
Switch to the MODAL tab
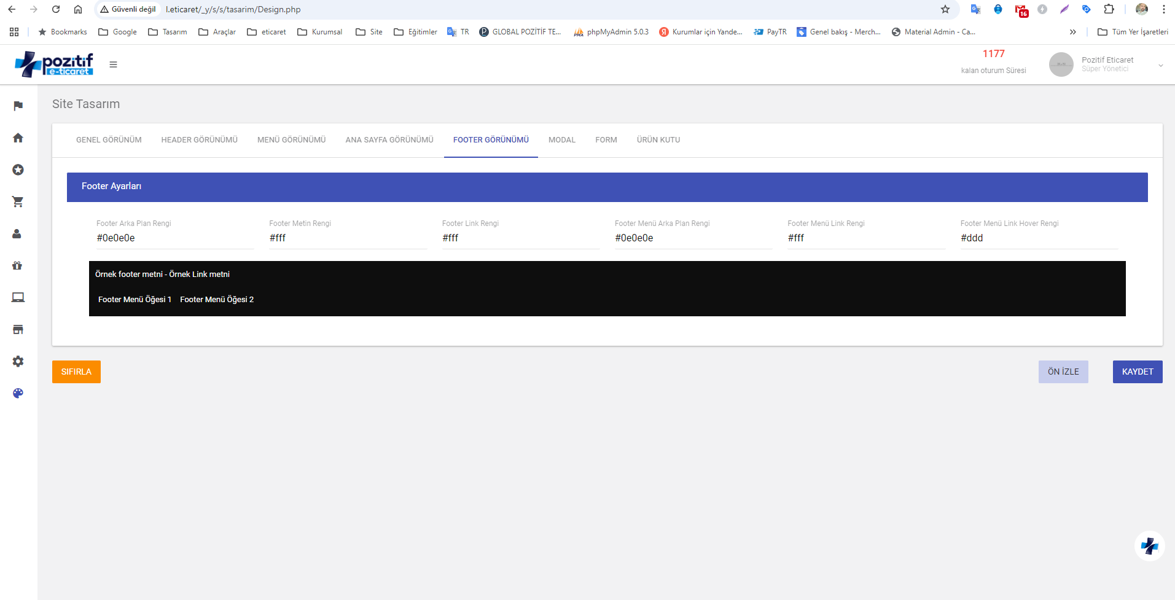[561, 139]
